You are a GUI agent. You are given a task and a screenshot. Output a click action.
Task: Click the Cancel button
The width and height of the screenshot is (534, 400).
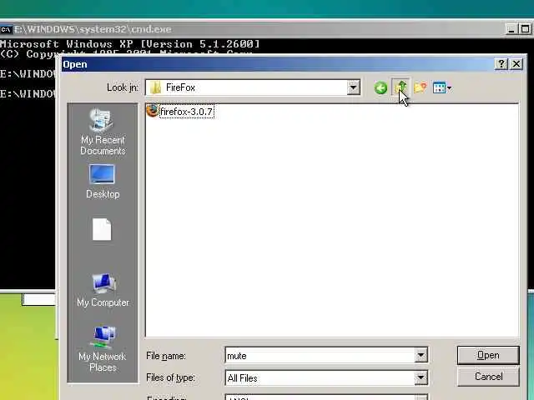[488, 377]
